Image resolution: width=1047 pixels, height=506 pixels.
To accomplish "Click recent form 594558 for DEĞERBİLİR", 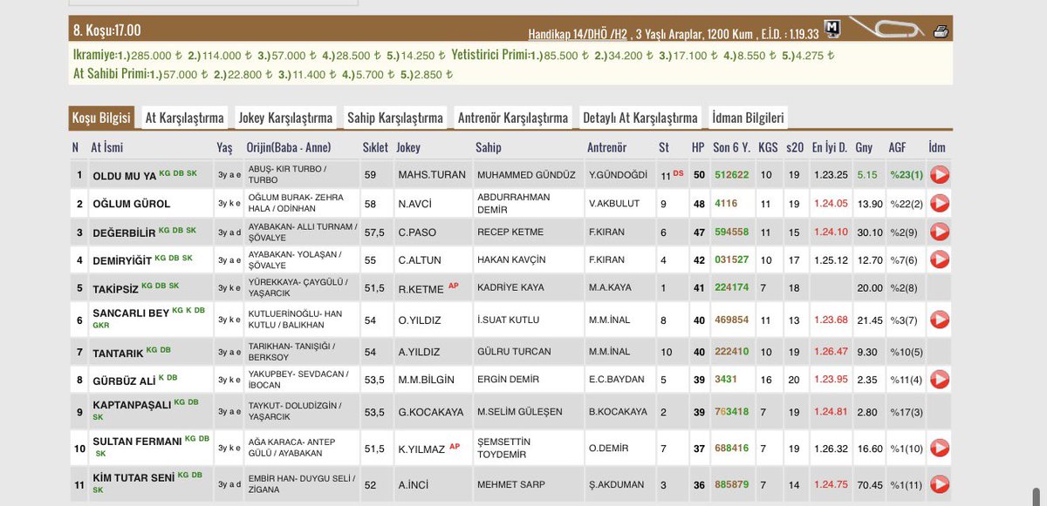I will point(731,233).
